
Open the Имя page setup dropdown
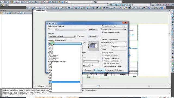pyautogui.click(x=70, y=29)
